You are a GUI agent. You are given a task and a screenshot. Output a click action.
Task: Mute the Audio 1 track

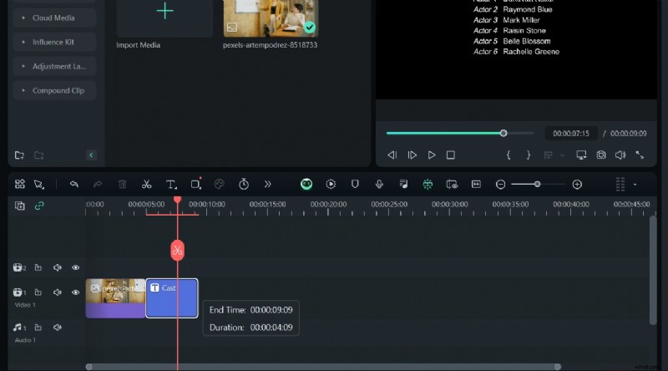pyautogui.click(x=58, y=328)
